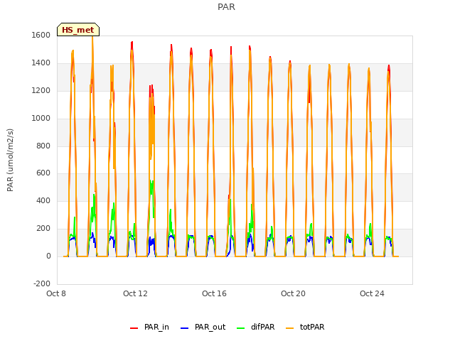
Task: Click the orange totPAR legend swatch
Action: pyautogui.click(x=290, y=328)
